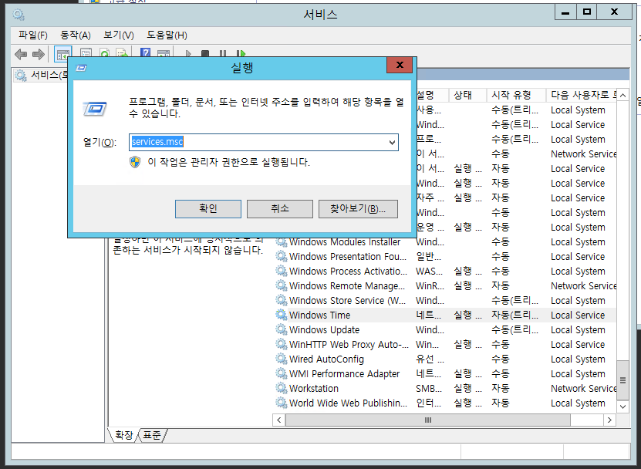Go forward with the toolbar forward arrow

tap(38, 54)
